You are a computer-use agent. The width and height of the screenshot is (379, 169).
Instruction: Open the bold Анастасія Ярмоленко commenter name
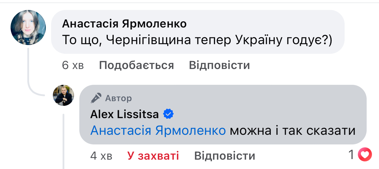(x=124, y=24)
